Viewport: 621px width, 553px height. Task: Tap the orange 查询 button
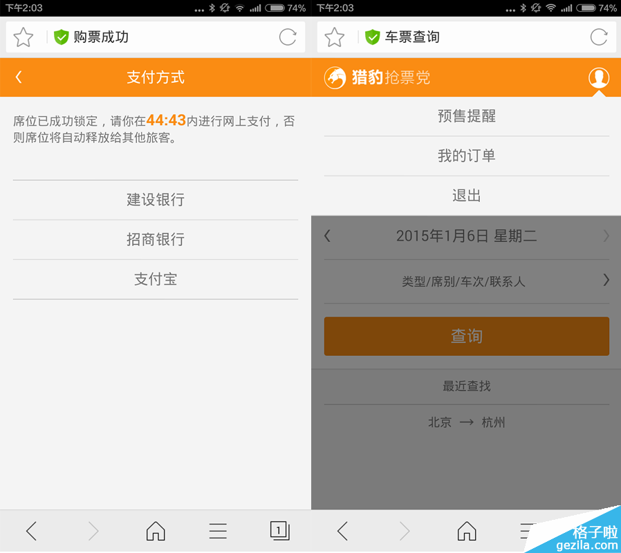pos(467,336)
